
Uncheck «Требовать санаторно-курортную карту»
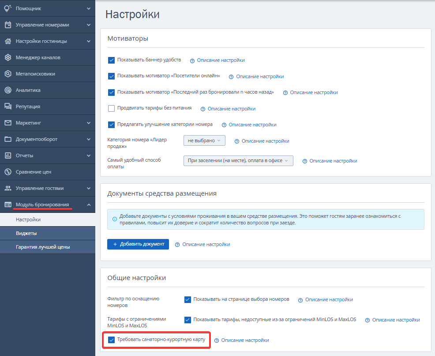(x=111, y=340)
